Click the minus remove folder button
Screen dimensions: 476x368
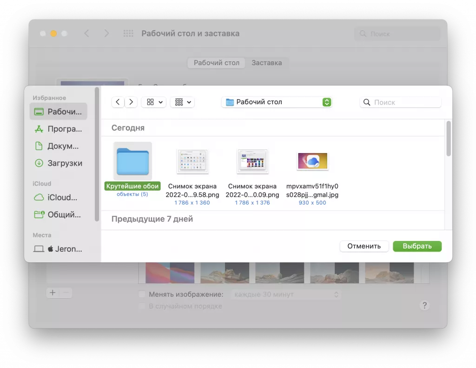[x=66, y=293]
